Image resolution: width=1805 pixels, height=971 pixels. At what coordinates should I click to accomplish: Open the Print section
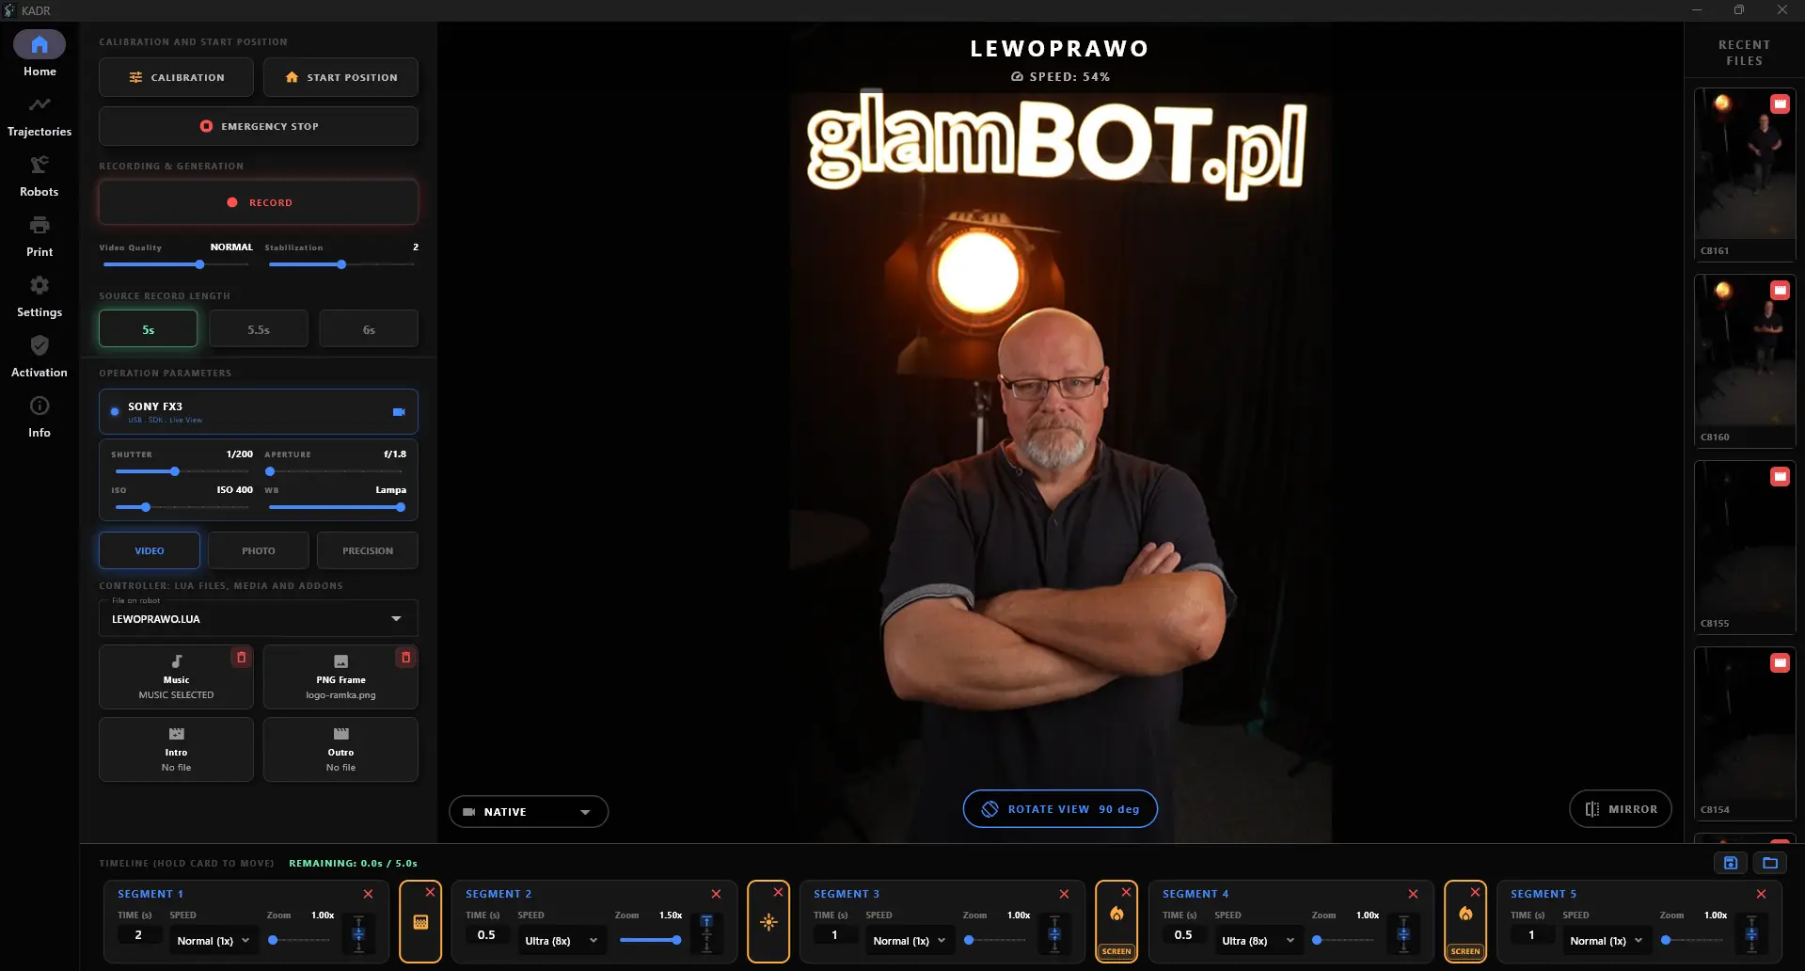click(x=40, y=237)
